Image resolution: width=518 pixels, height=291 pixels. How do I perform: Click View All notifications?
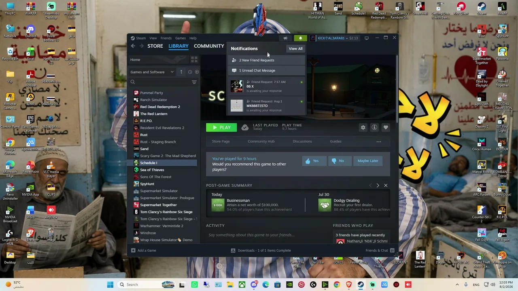(295, 48)
